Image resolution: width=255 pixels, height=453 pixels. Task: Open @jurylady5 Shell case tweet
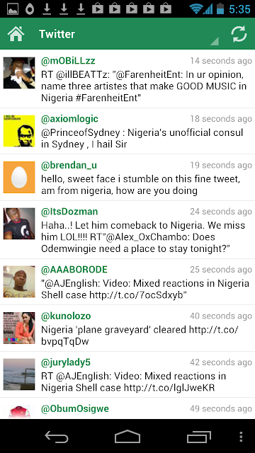(x=134, y=382)
